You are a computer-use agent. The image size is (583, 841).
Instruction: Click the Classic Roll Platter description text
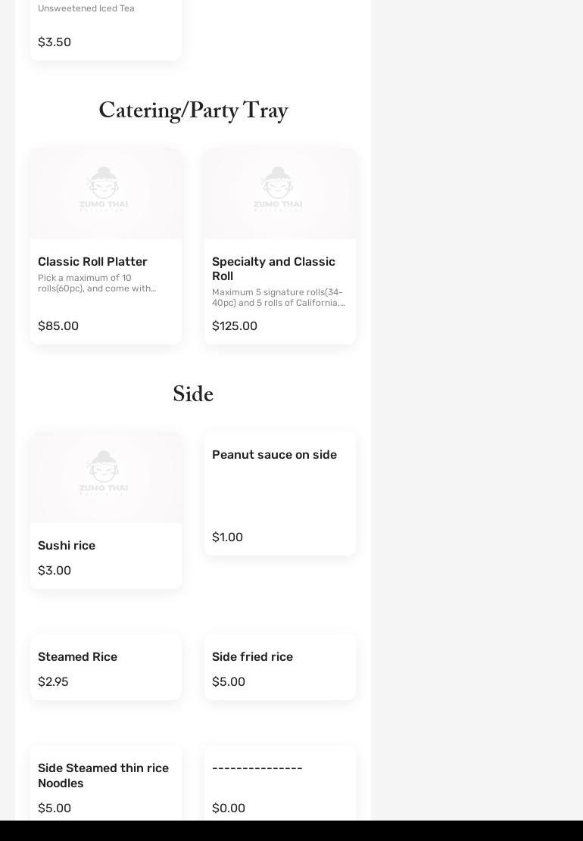[97, 283]
